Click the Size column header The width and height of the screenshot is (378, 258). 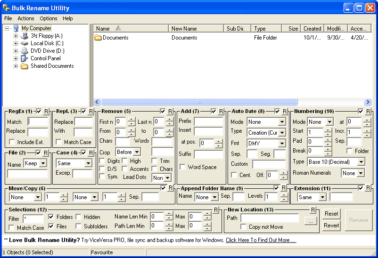coord(291,28)
